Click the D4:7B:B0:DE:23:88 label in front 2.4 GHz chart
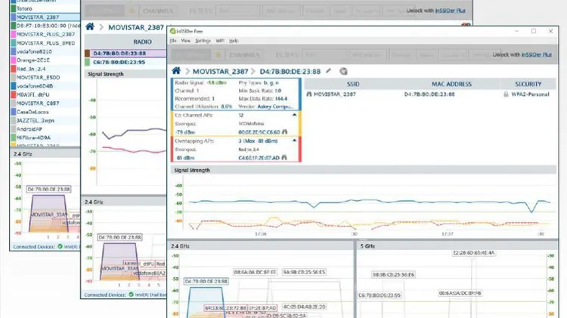The width and height of the screenshot is (567, 318). tap(206, 281)
